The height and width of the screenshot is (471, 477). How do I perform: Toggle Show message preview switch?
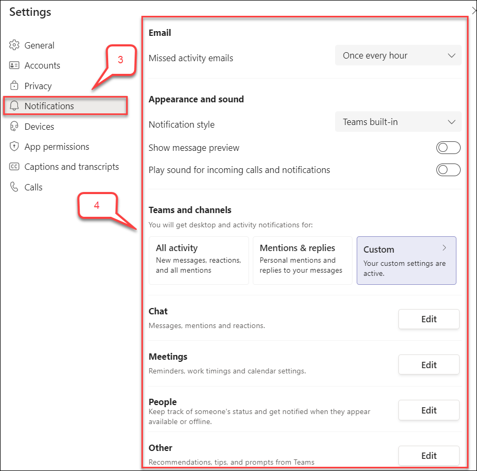(x=448, y=148)
